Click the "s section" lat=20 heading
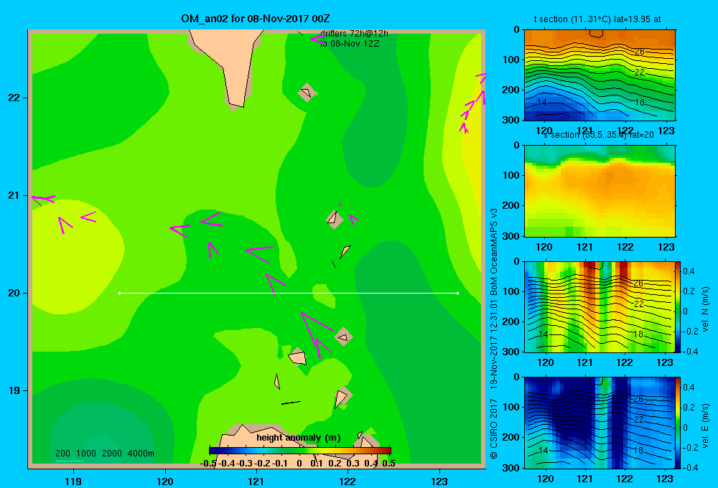 [599, 135]
